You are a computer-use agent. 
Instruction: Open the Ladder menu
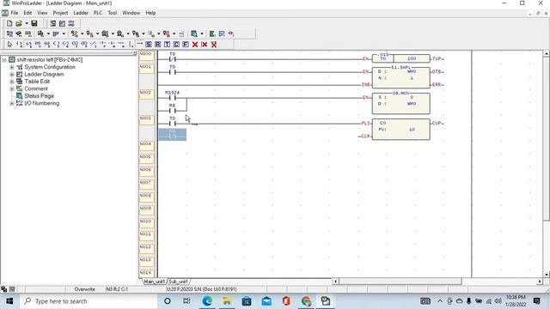click(x=81, y=13)
